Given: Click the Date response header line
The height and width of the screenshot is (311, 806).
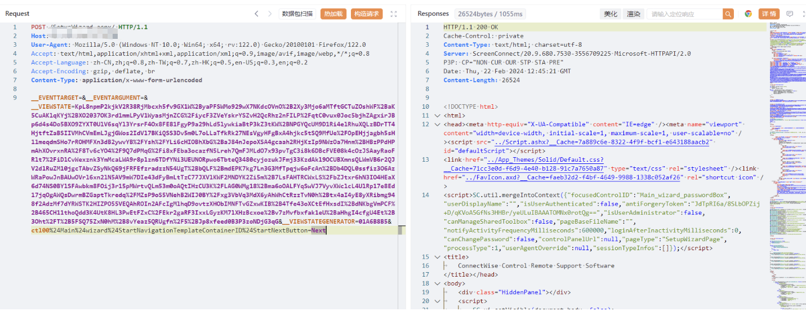Looking at the screenshot, I should 507,72.
